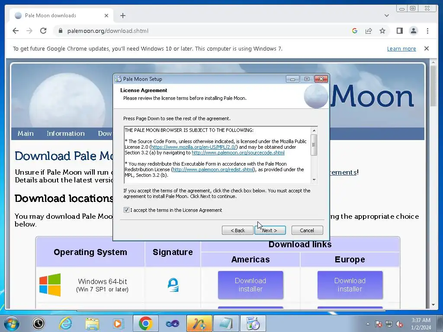Open the Learn more link

point(401,48)
